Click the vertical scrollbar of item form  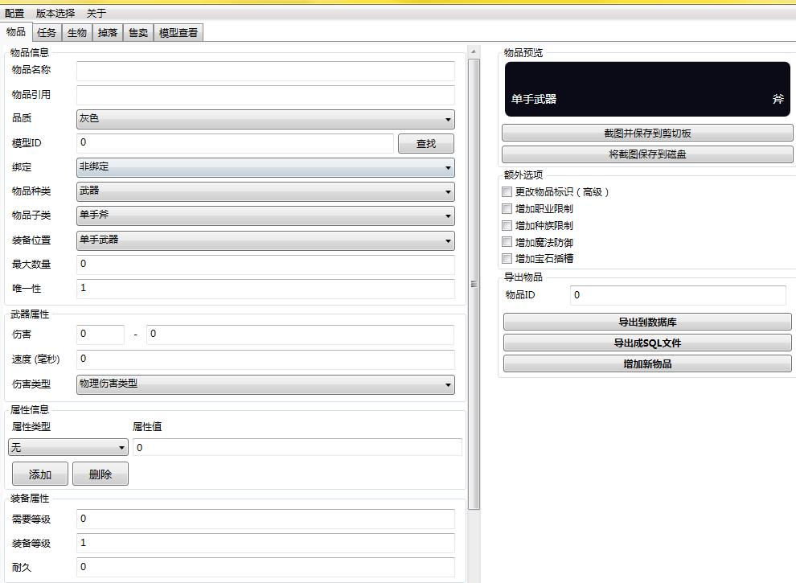coord(474,285)
